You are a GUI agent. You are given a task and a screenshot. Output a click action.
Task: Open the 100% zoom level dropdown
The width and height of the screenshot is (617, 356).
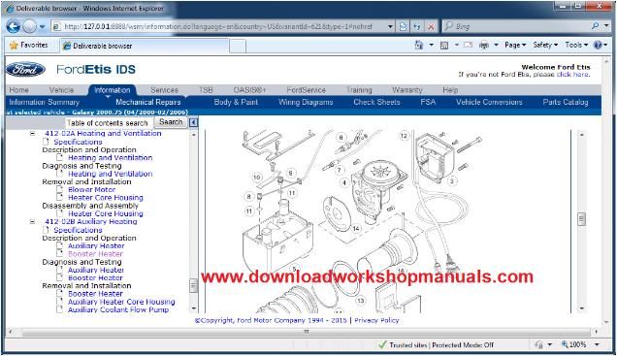pyautogui.click(x=597, y=344)
